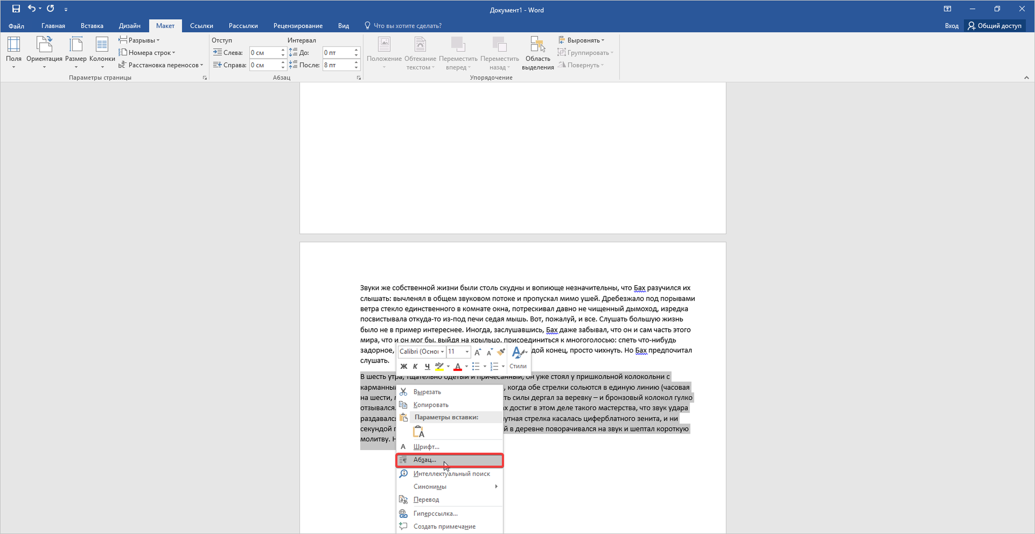Toggle underline Ч in the mini toolbar

(x=427, y=366)
